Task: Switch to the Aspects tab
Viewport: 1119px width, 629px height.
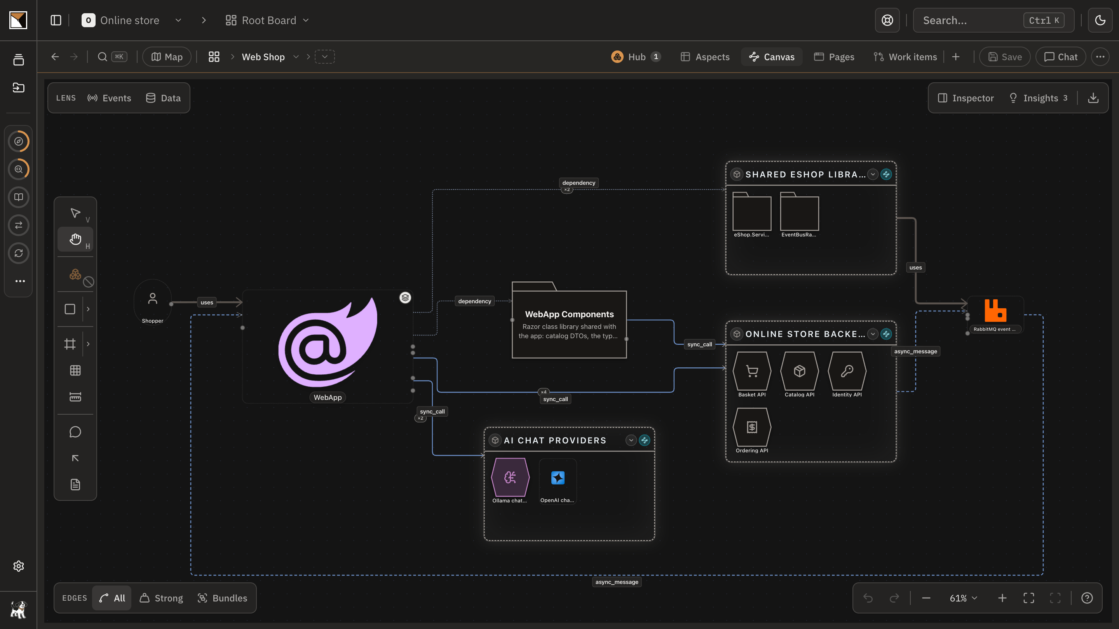Action: coord(705,57)
